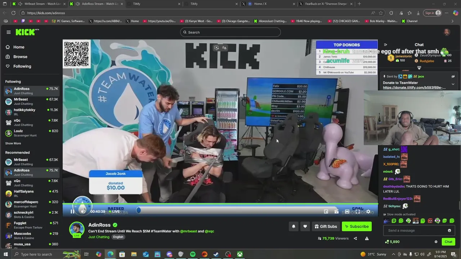
Task: Open browser extensions puzzle icon
Action: (x=391, y=13)
